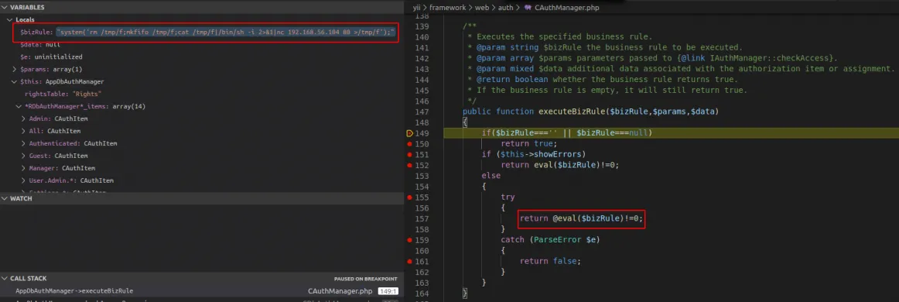Click the "else" keyword on line 153

point(491,176)
